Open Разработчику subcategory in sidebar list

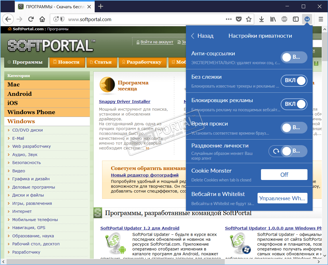click(26, 252)
